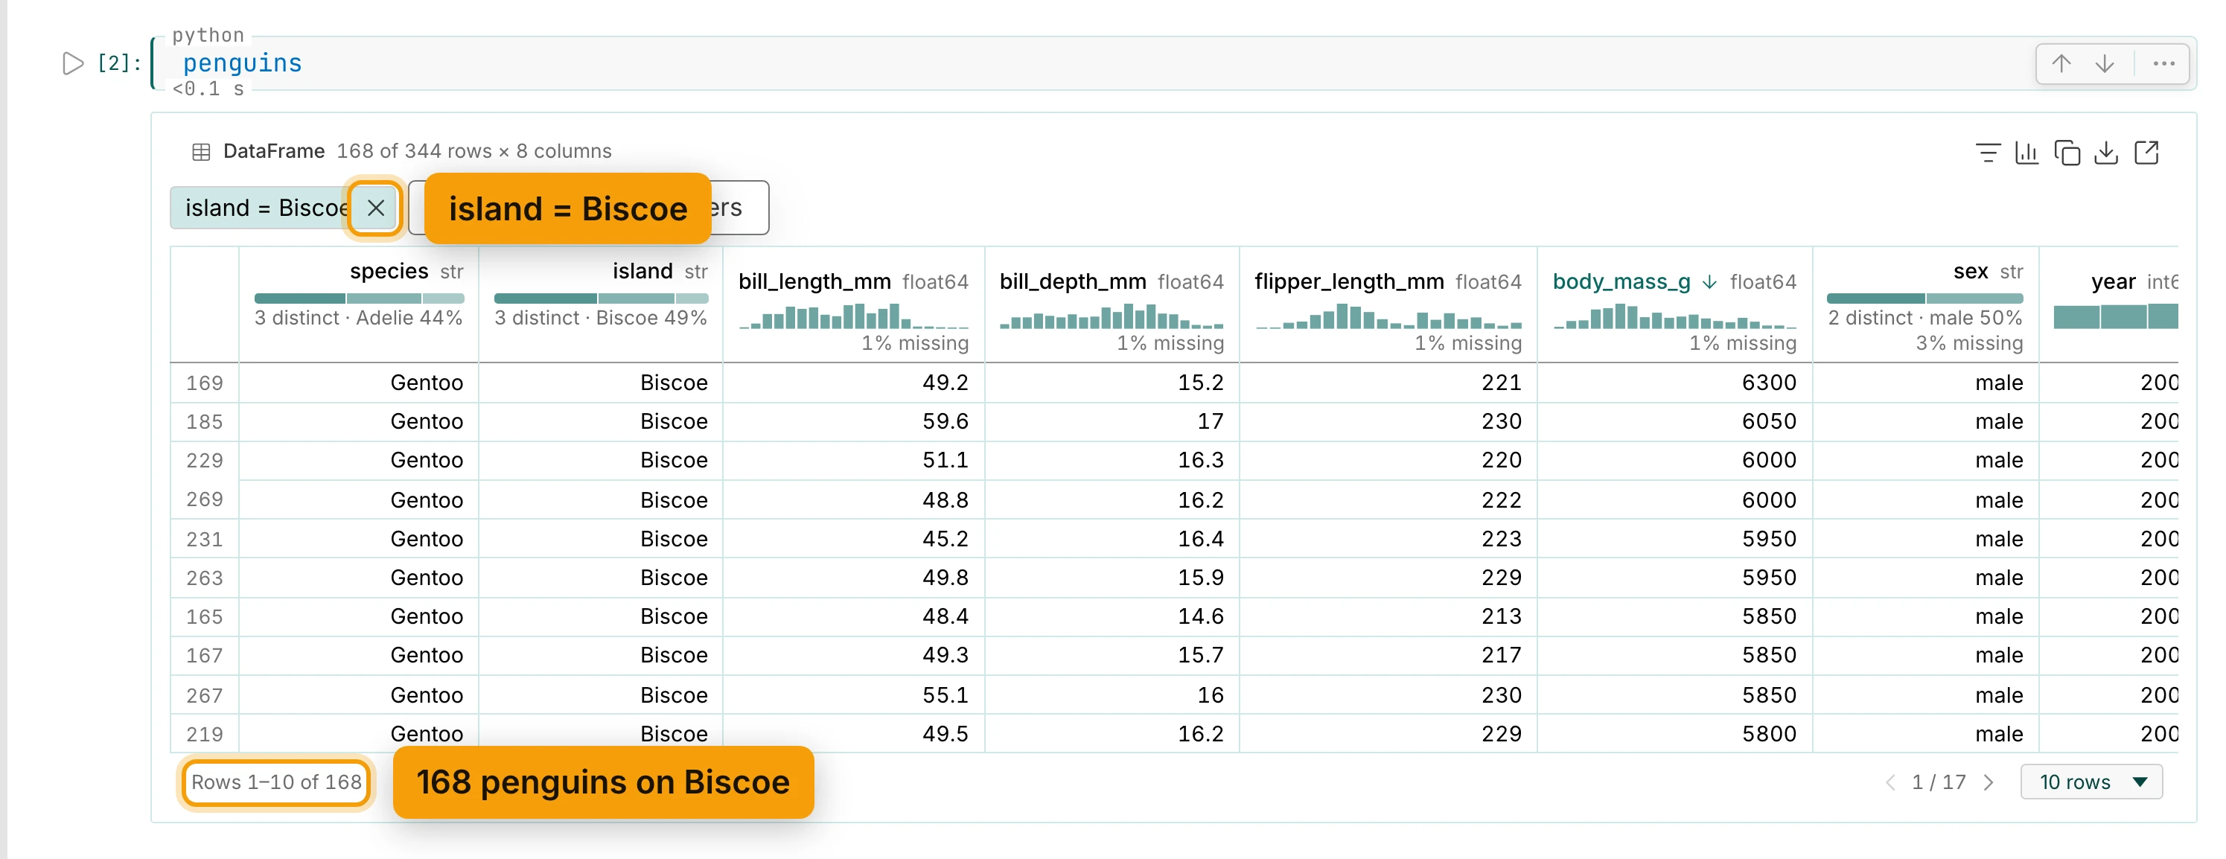Open the filter rows icon
The image size is (2226, 859).
[1988, 153]
